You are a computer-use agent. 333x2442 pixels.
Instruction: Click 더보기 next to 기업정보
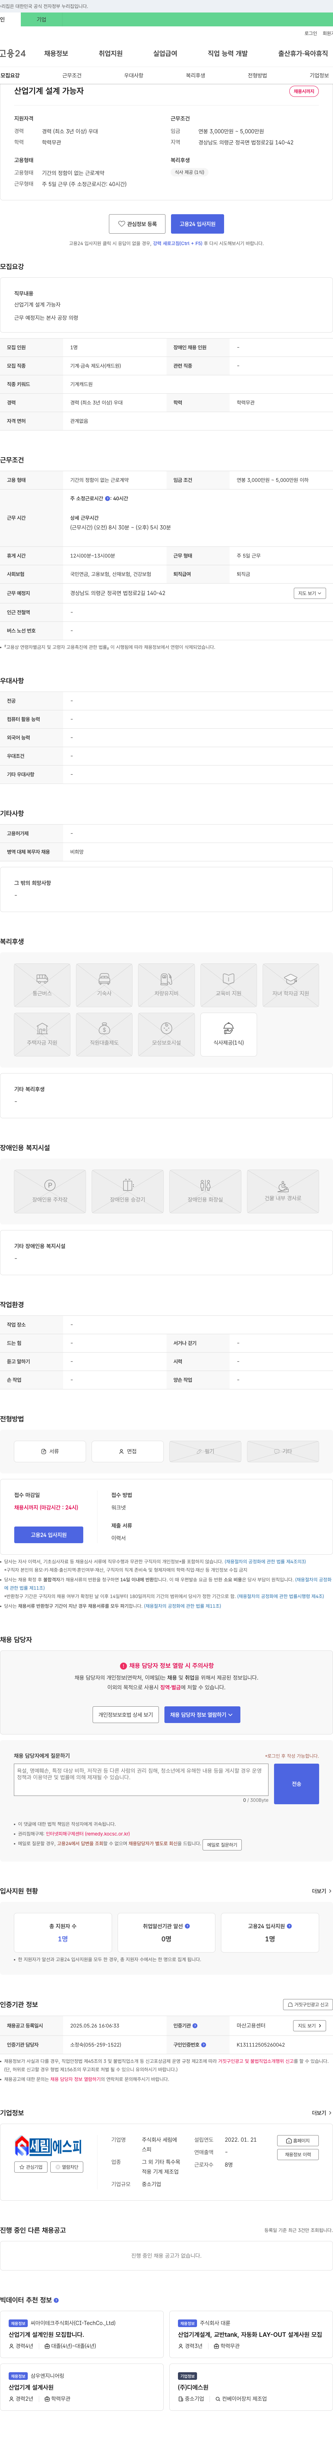[x=322, y=2113]
